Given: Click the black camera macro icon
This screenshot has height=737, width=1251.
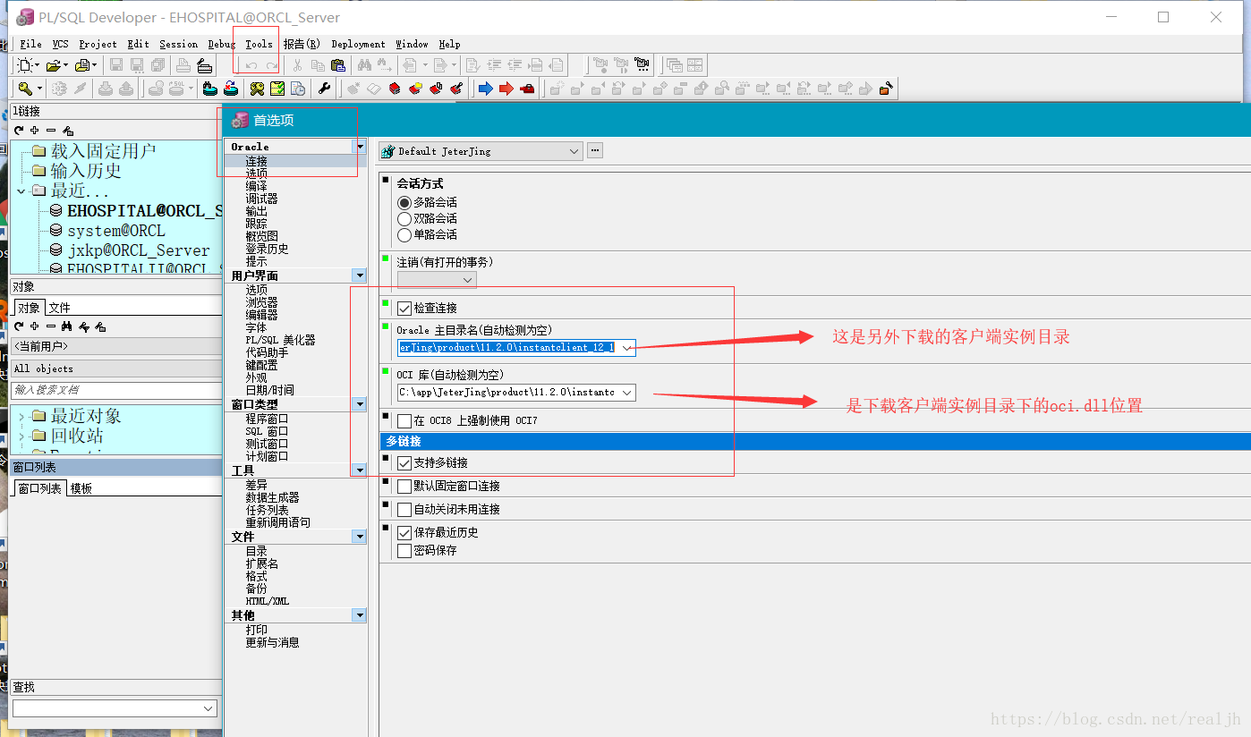Looking at the screenshot, I should [x=642, y=65].
